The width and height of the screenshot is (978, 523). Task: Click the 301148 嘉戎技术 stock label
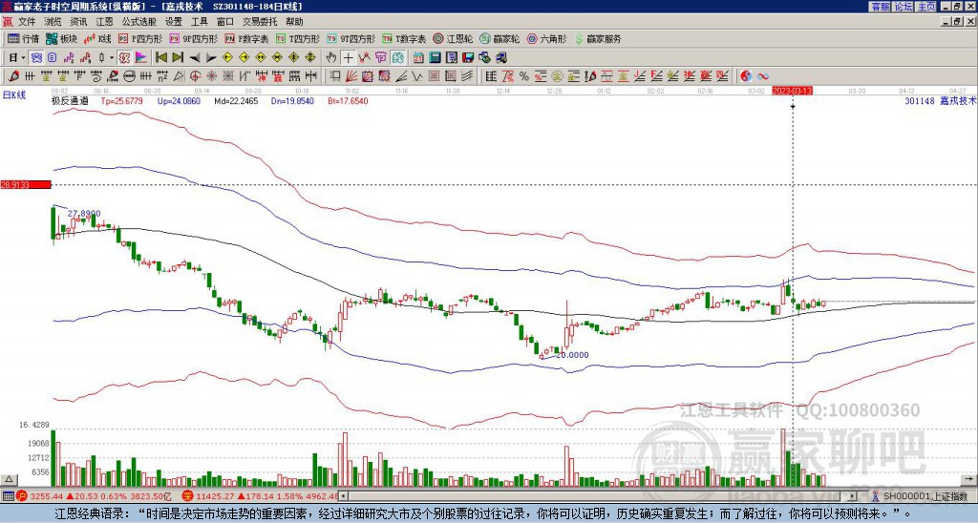point(940,100)
